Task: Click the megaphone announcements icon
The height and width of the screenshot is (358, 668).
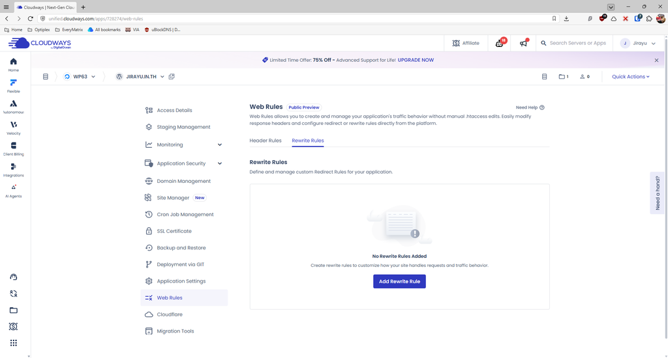Action: click(524, 43)
